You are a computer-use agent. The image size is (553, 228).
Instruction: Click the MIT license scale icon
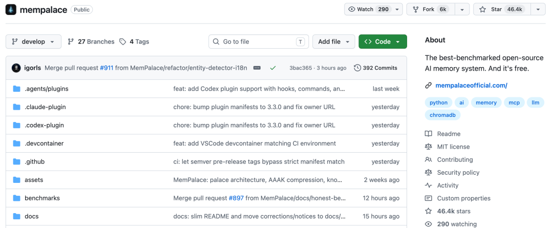pos(429,147)
